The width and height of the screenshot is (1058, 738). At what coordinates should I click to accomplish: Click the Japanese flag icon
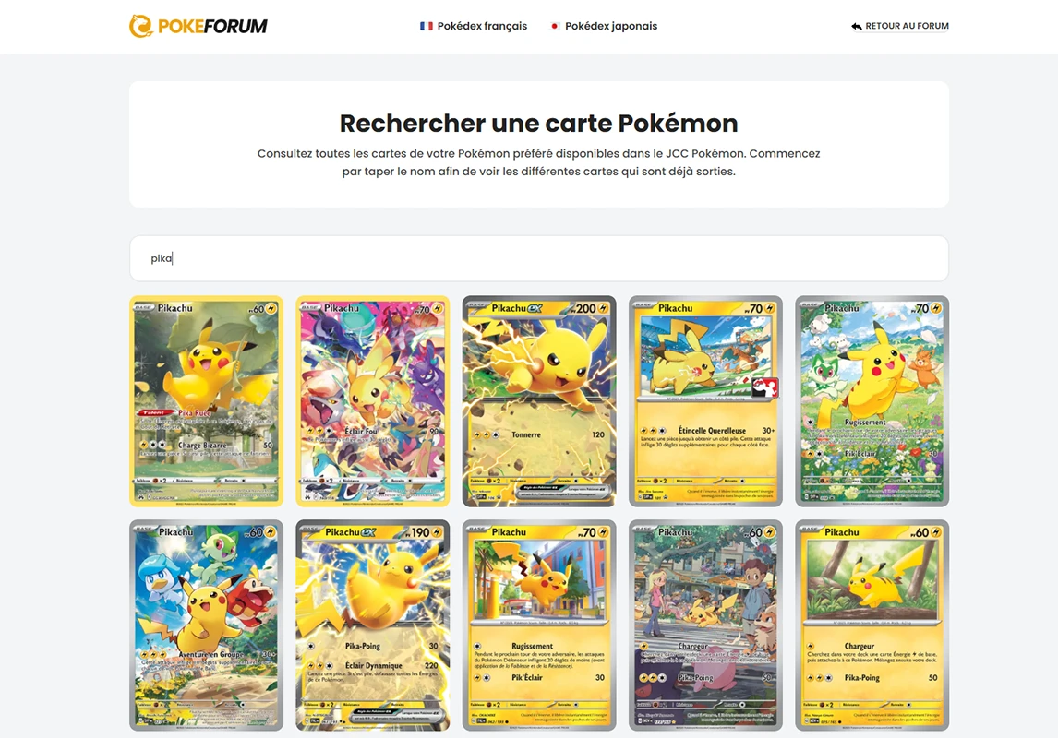coord(554,26)
